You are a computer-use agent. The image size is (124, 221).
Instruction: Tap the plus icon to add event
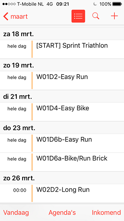(x=114, y=16)
